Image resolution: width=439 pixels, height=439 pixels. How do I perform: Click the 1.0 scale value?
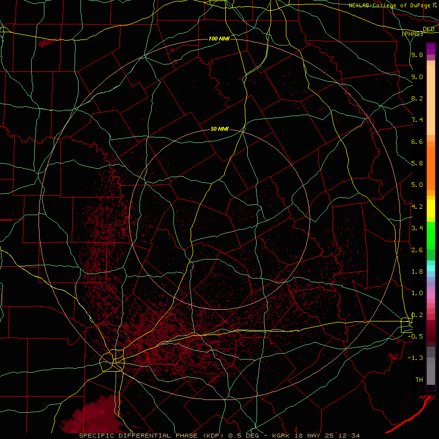click(x=417, y=293)
